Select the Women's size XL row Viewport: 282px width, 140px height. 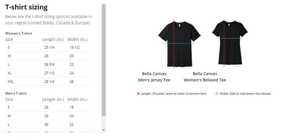[48, 73]
